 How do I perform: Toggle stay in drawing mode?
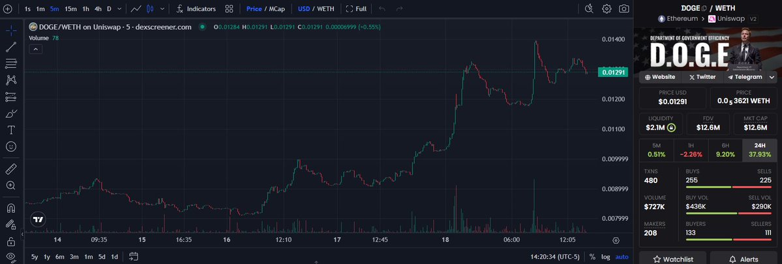11,225
